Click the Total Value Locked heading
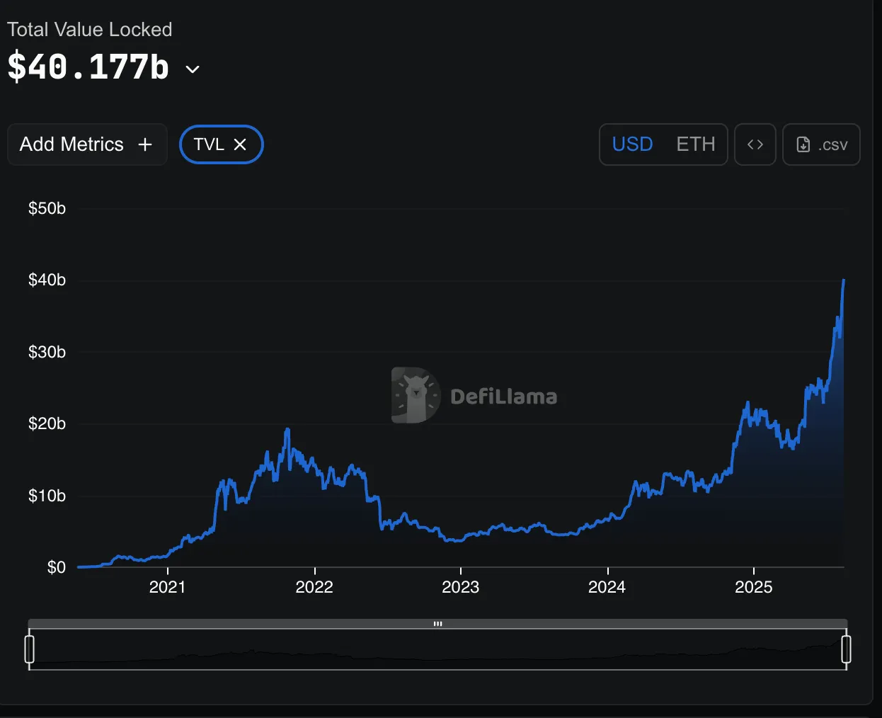The height and width of the screenshot is (718, 882). pos(90,30)
